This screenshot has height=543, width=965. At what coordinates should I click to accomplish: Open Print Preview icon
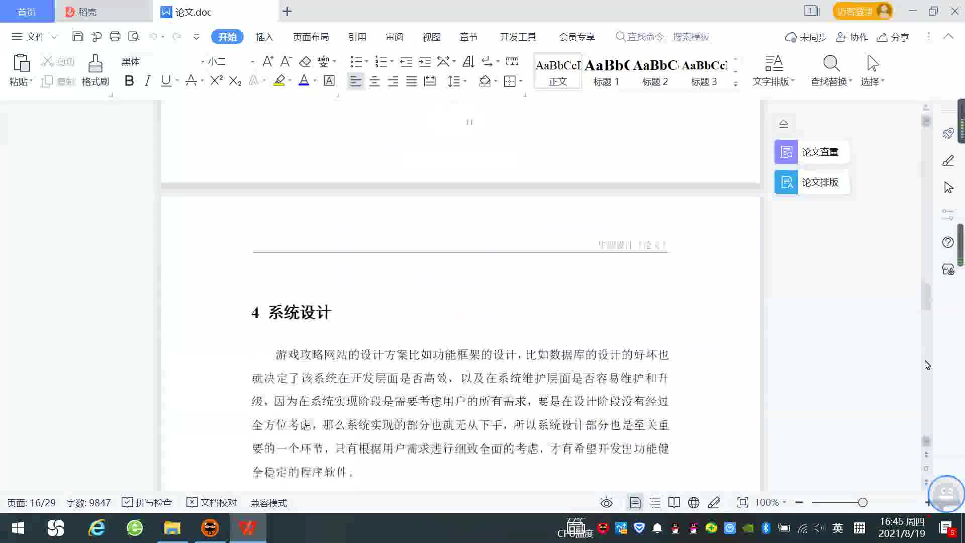click(134, 37)
